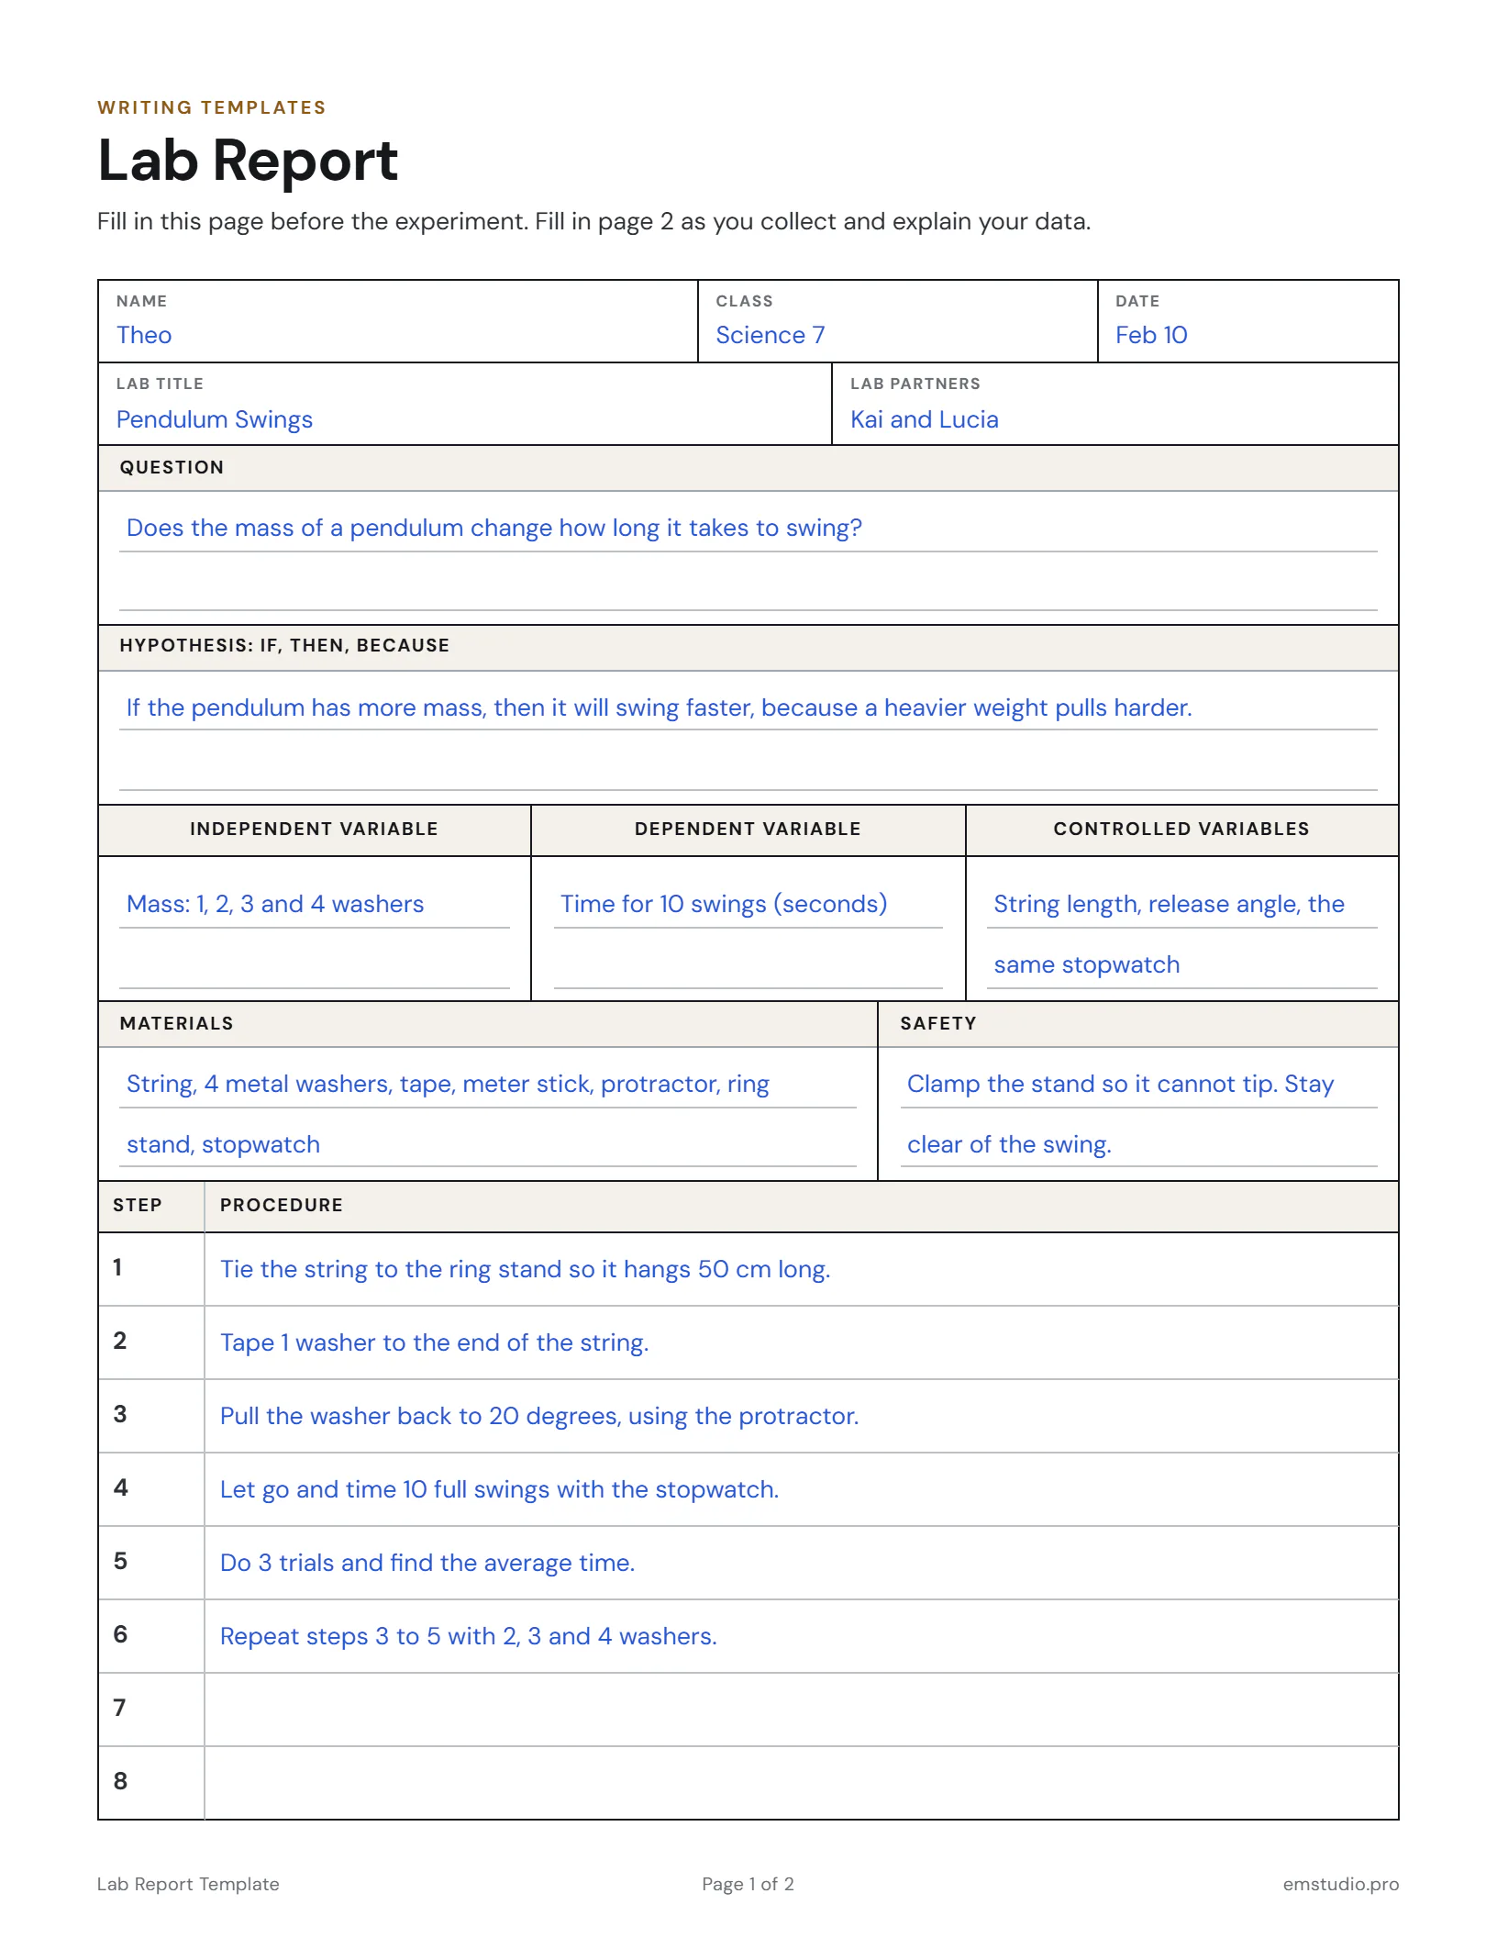Click the empty procedure field for step 8

(801, 1783)
